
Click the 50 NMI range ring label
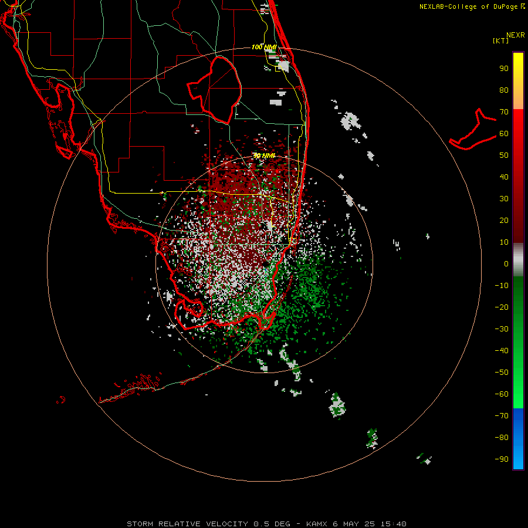click(x=264, y=155)
